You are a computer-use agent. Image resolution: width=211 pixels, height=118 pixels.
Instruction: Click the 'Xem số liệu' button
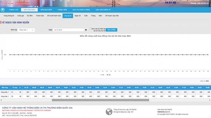tap(112, 30)
